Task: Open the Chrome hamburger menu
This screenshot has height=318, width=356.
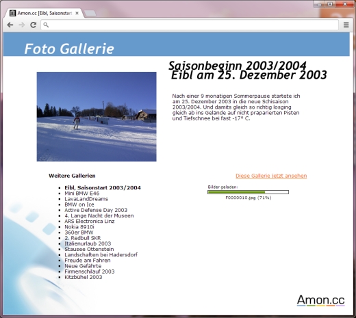Action: [346, 25]
